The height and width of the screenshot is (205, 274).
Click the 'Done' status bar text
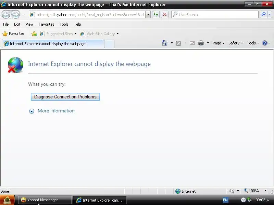click(x=5, y=191)
